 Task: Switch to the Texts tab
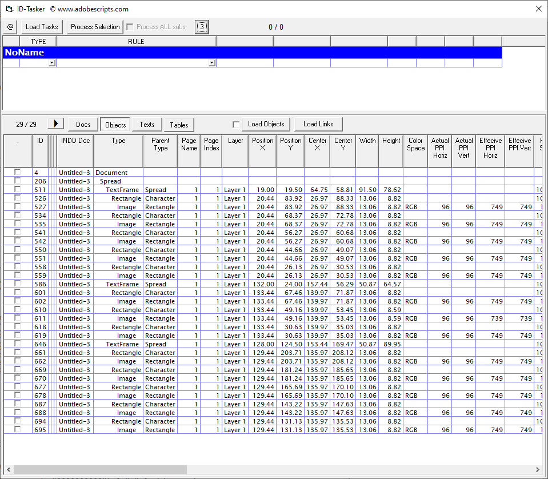(147, 124)
